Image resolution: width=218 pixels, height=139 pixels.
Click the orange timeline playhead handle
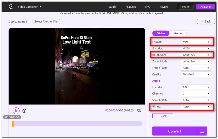(x=13, y=124)
